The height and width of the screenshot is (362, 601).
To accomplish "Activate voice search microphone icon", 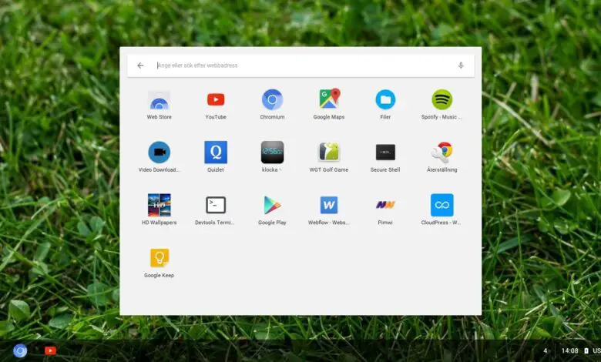I will (x=461, y=65).
